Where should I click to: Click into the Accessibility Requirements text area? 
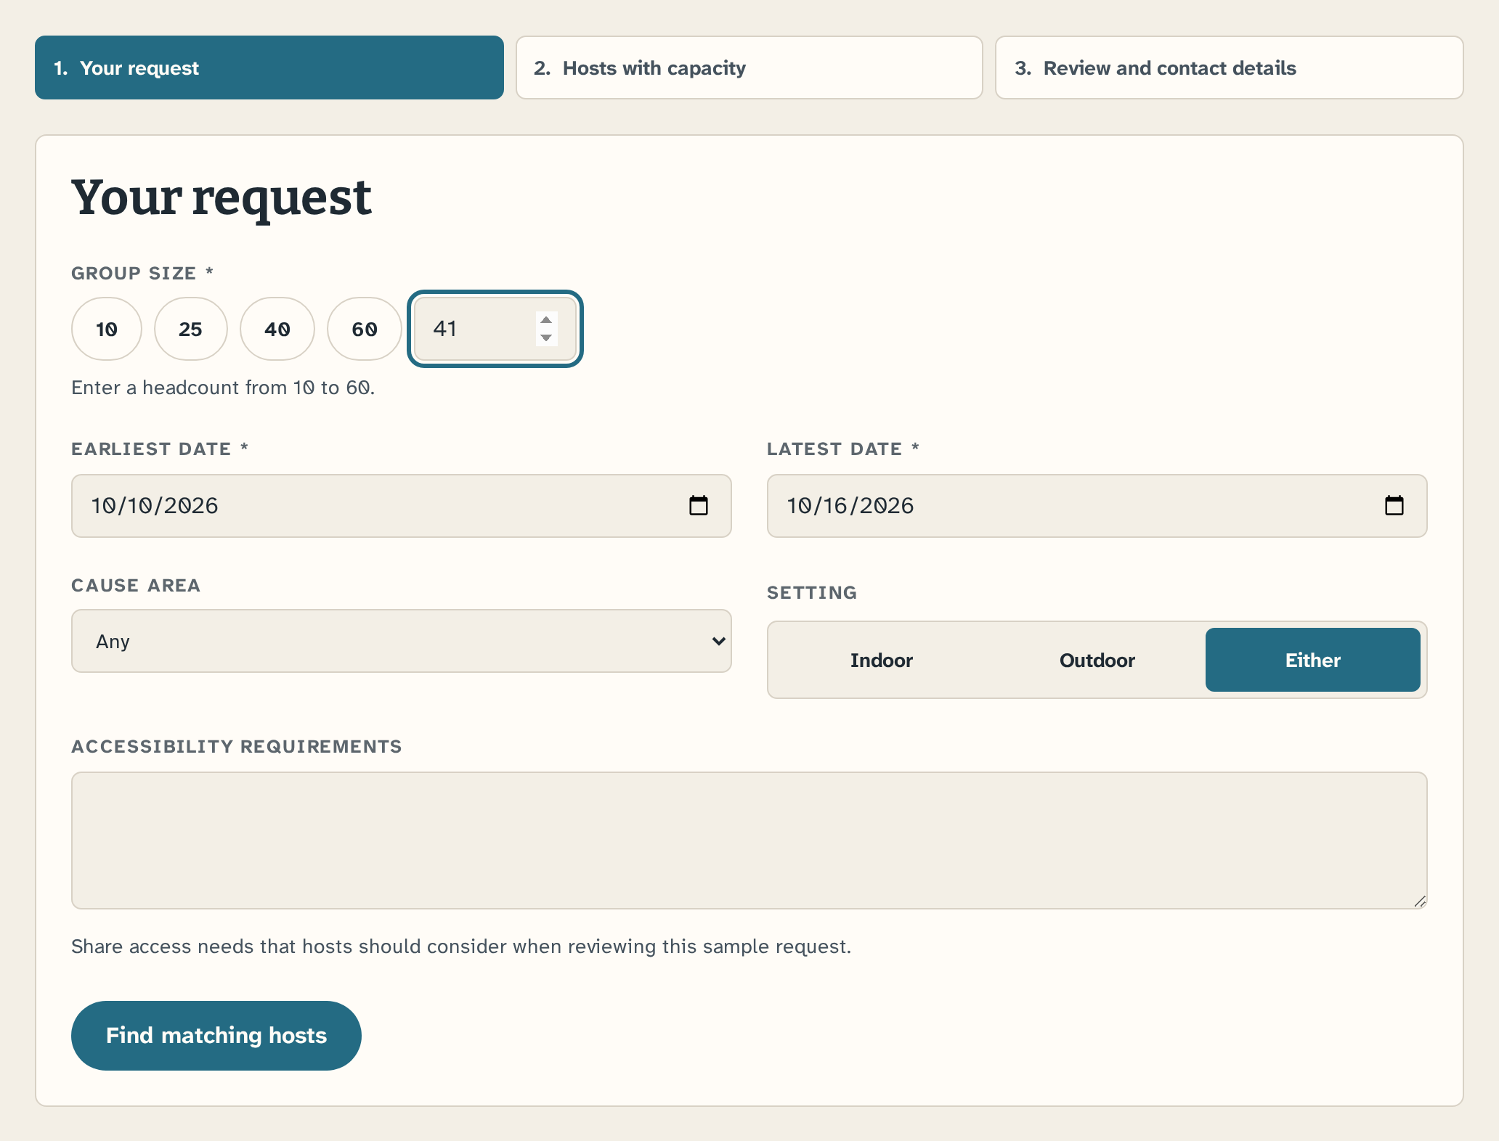(x=749, y=841)
